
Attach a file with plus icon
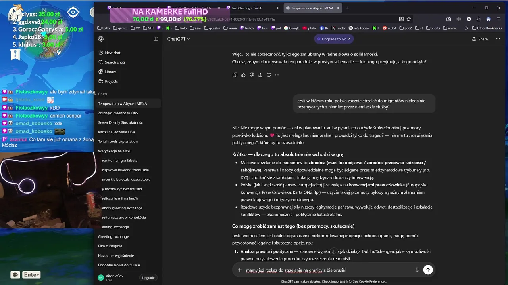click(x=240, y=270)
